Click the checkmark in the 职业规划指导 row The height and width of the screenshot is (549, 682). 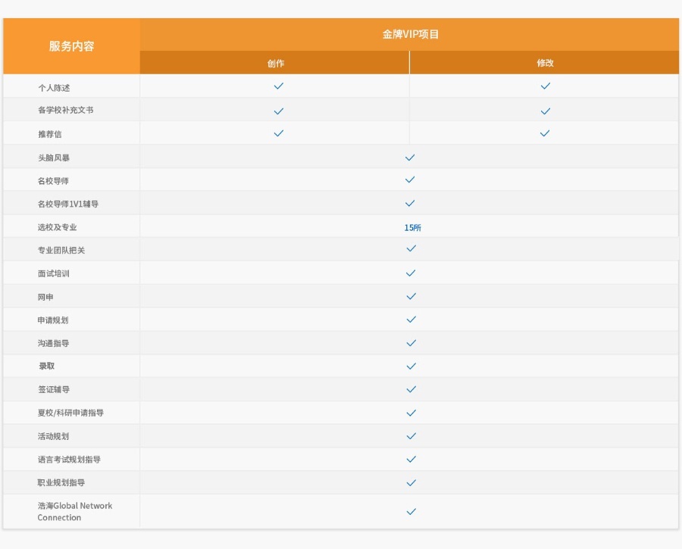(x=411, y=482)
